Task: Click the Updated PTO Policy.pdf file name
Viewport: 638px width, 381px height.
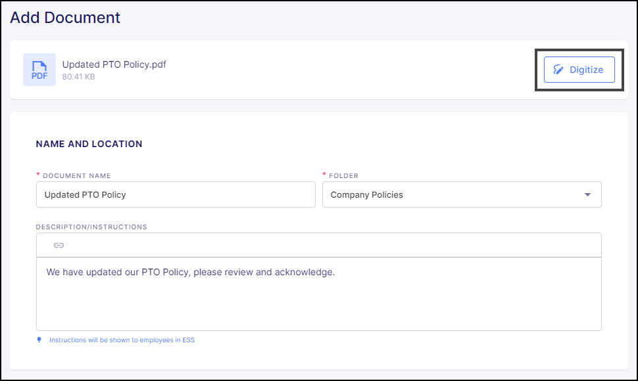Action: 113,64
